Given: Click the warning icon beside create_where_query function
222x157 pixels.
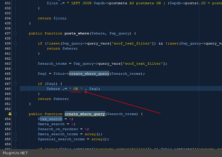Looking at the screenshot, I should click(x=10, y=114).
